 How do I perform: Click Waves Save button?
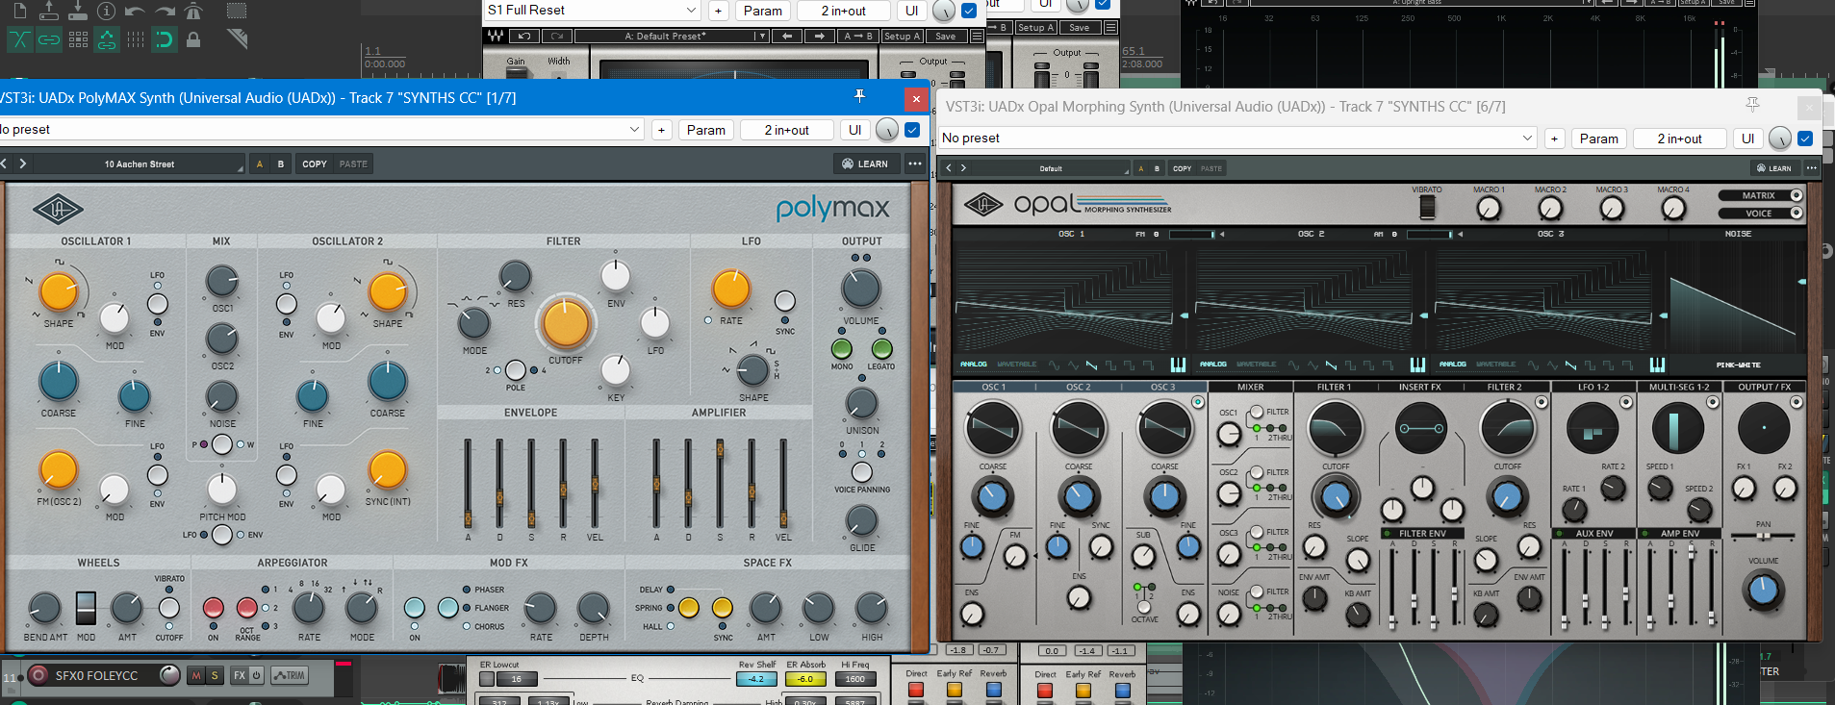946,36
